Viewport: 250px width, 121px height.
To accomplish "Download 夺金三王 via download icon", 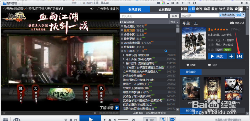I will pyautogui.click(x=239, y=56).
